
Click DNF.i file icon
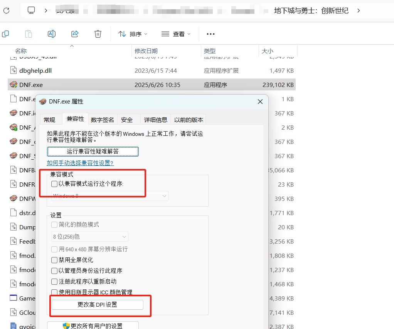pyautogui.click(x=13, y=113)
